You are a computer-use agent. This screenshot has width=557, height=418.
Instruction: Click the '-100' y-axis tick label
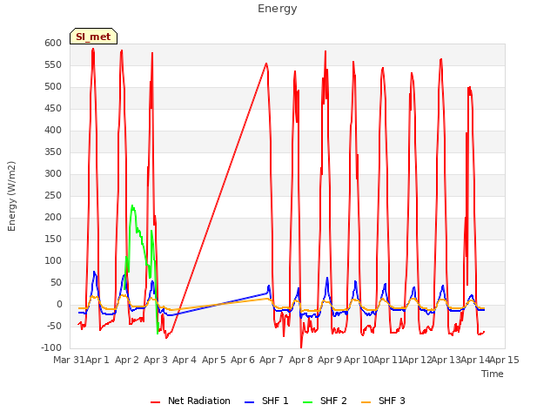(x=51, y=347)
